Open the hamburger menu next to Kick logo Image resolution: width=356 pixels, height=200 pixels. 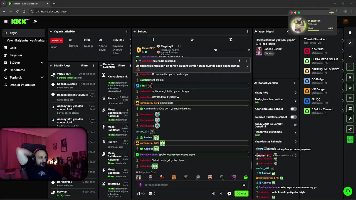click(x=6, y=21)
